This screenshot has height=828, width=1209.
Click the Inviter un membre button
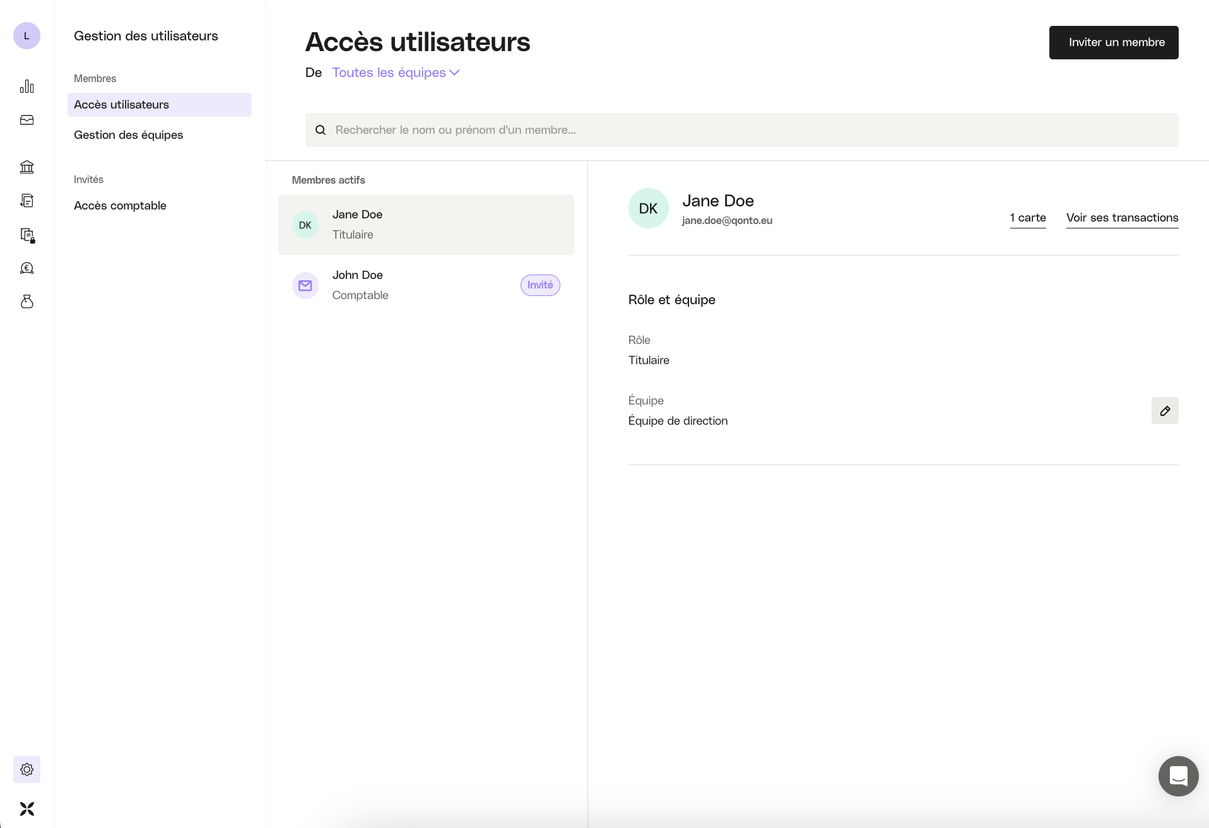click(1113, 42)
